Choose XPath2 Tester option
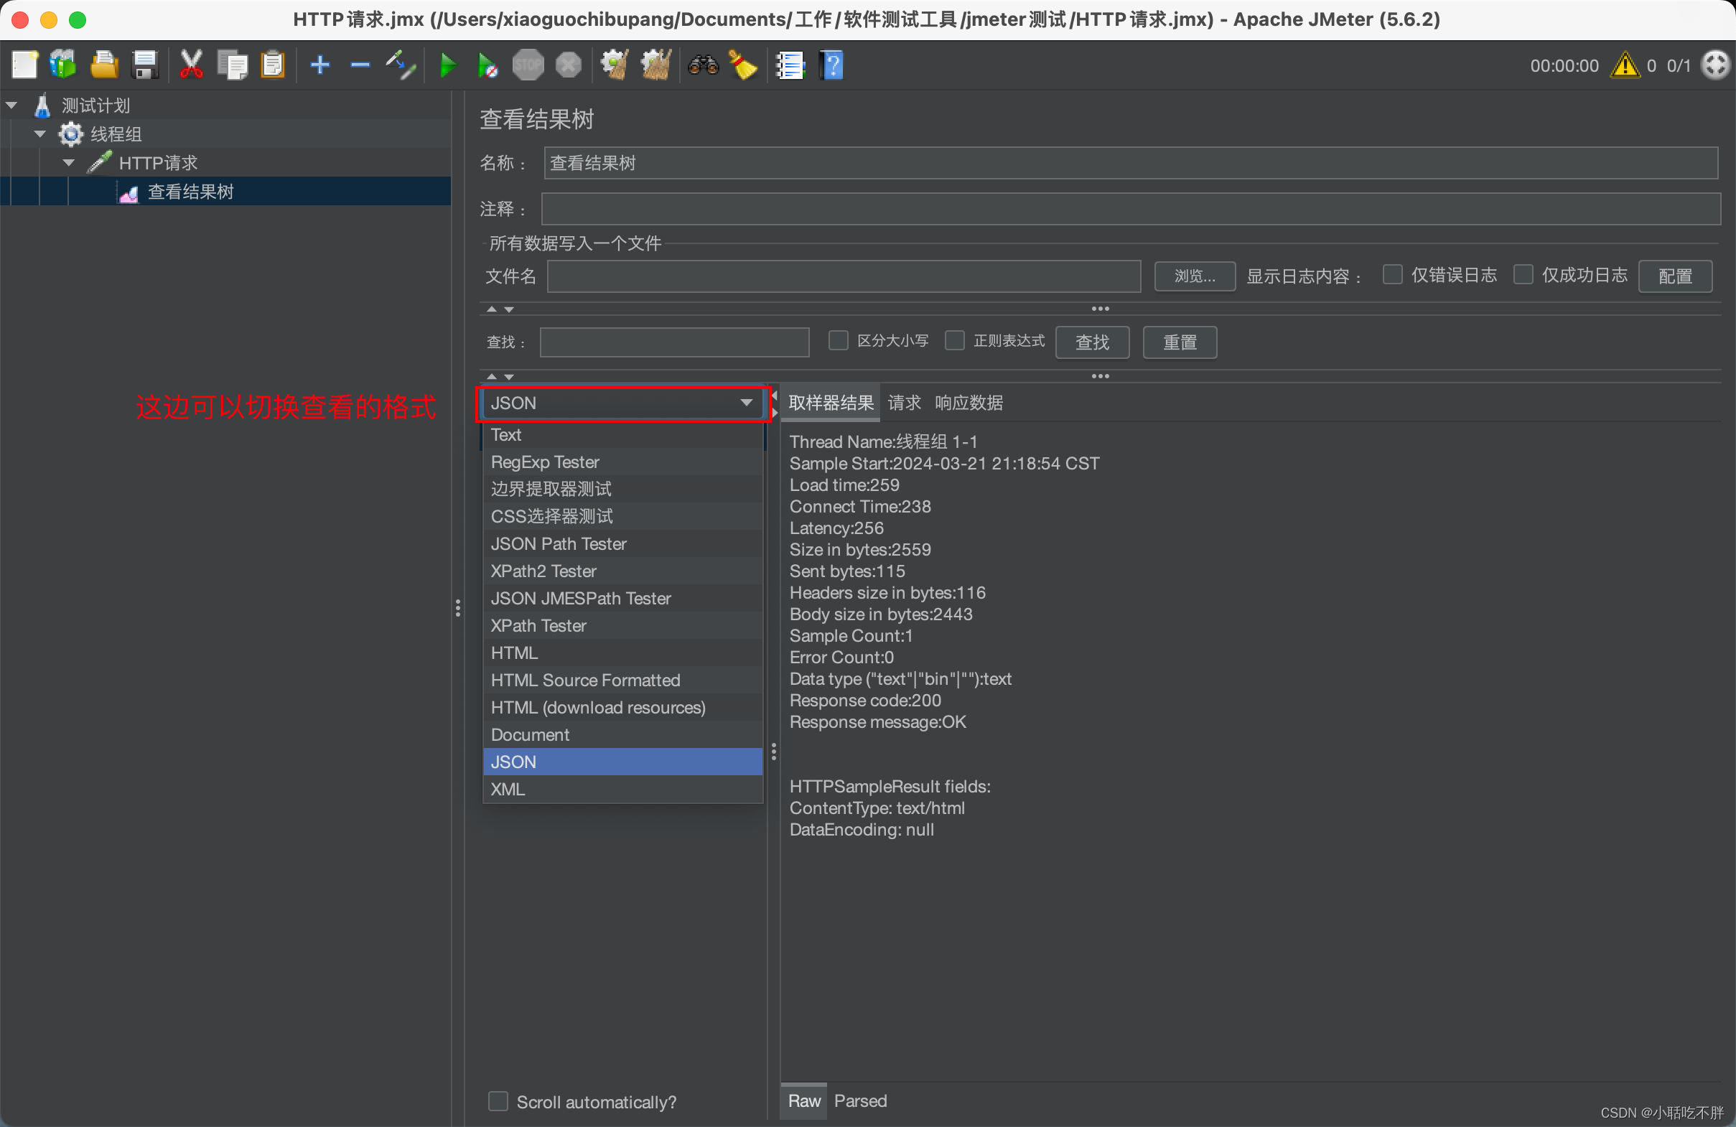Viewport: 1736px width, 1127px height. (622, 571)
